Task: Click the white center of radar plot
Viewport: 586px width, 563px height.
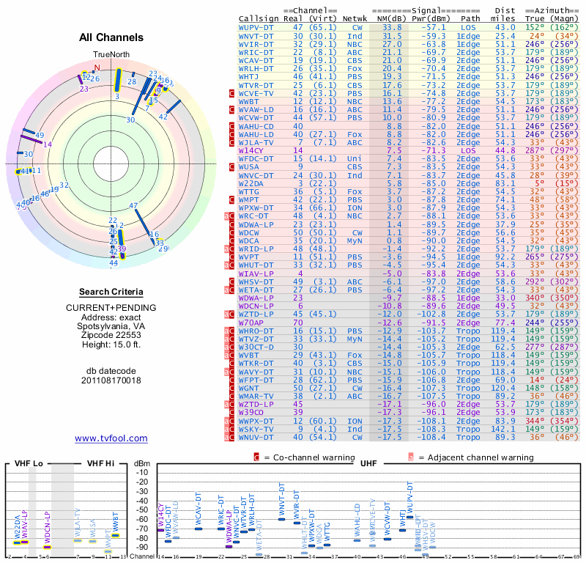Action: (x=111, y=164)
